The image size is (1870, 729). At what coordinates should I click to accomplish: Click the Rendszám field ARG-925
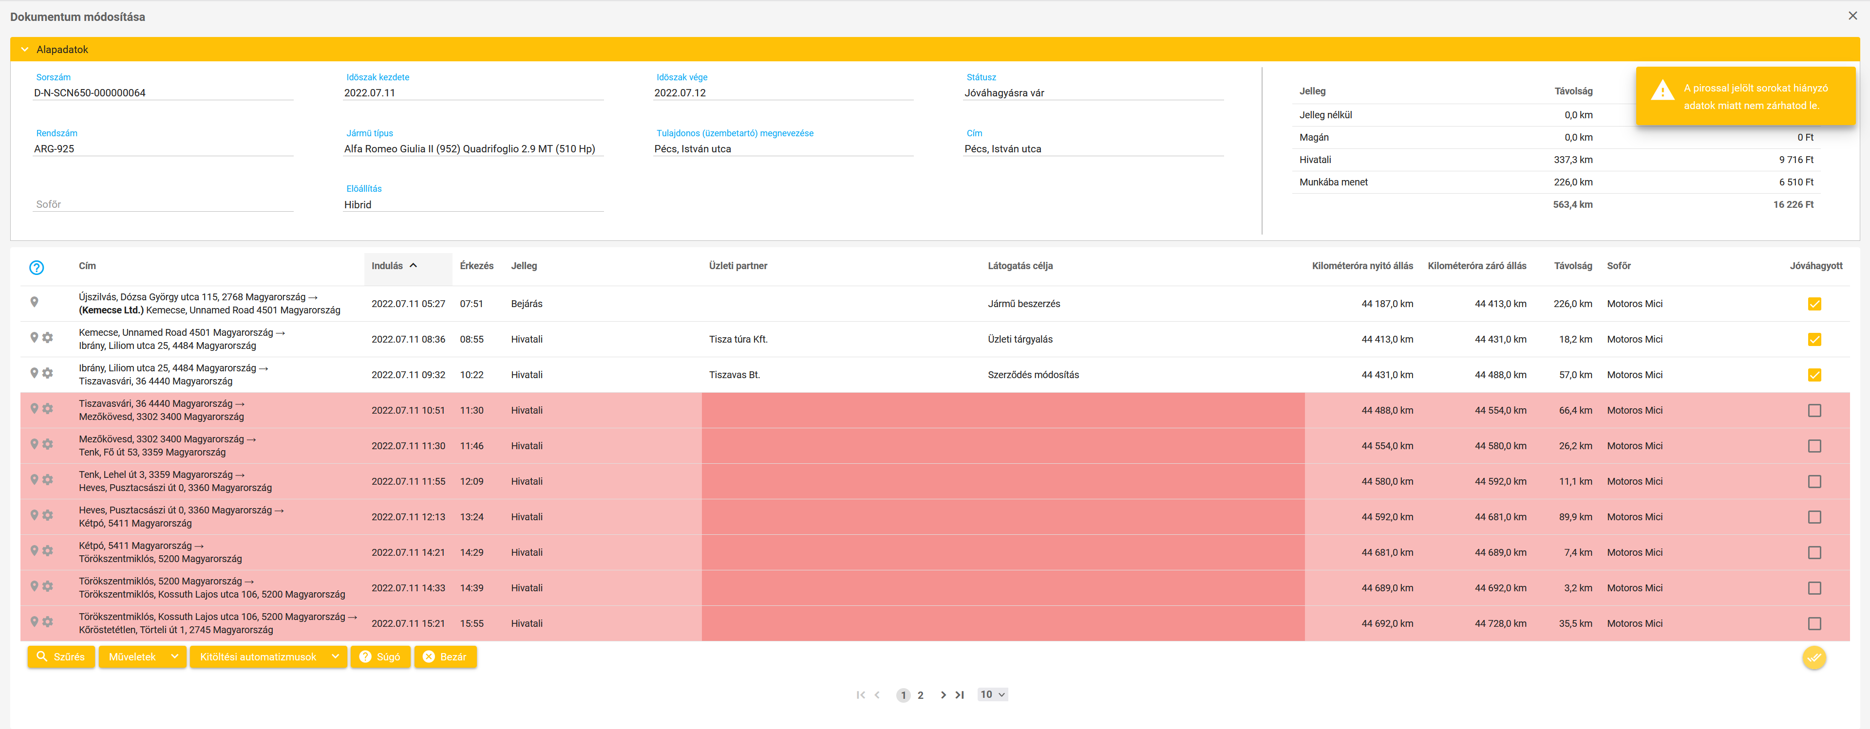pos(163,149)
